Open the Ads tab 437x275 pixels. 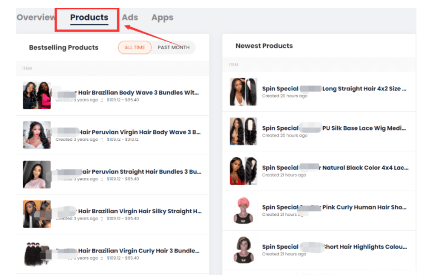[x=130, y=17]
